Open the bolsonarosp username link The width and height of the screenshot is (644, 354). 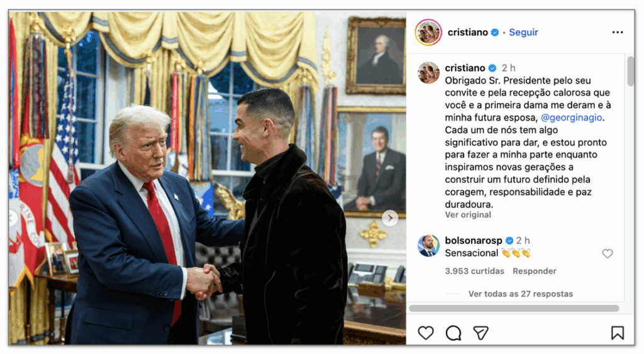click(x=474, y=240)
